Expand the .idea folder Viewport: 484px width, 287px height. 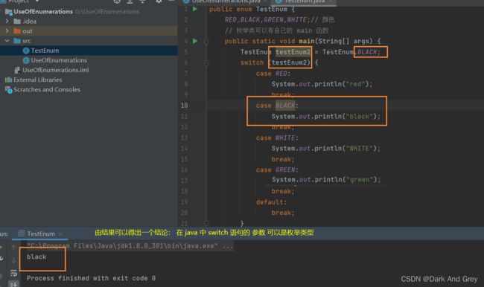[x=7, y=22]
